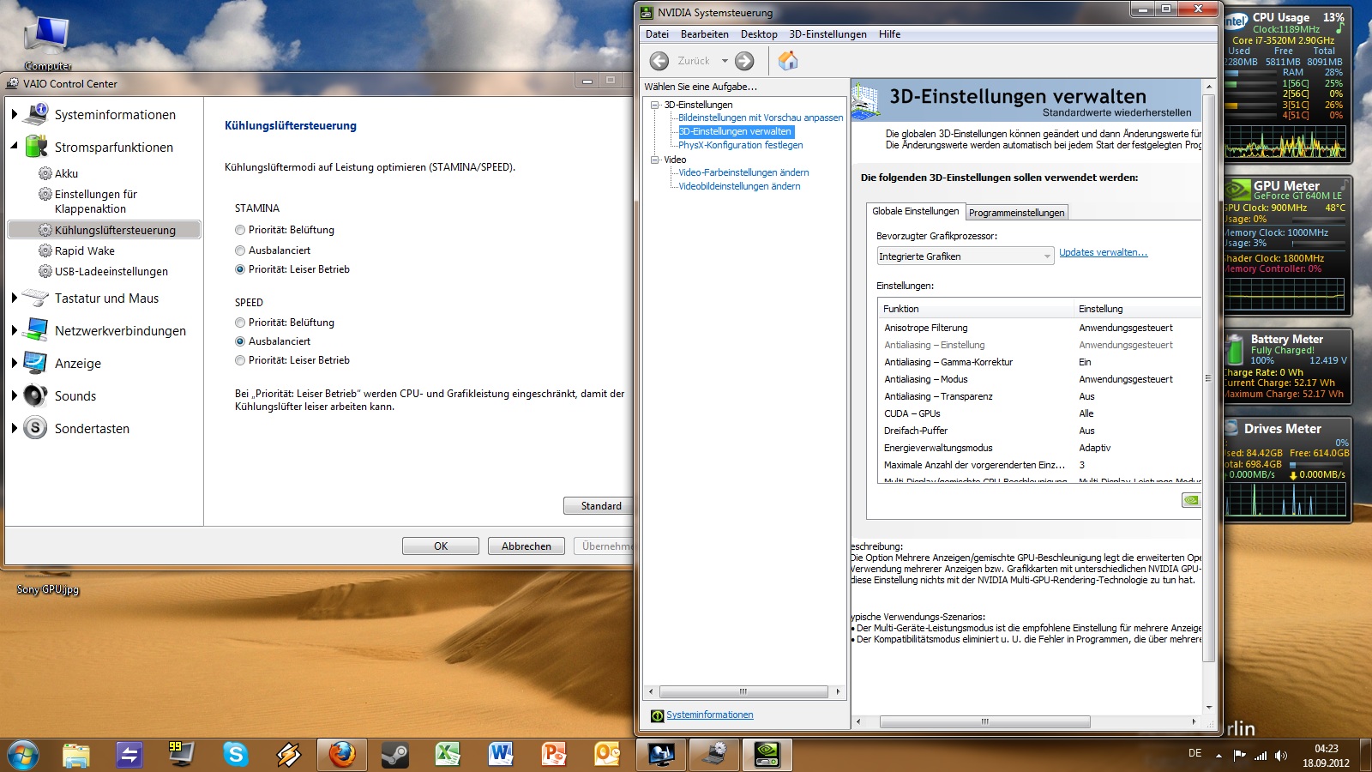The height and width of the screenshot is (772, 1372).
Task: Click the Sondertasten S icon
Action: click(36, 428)
